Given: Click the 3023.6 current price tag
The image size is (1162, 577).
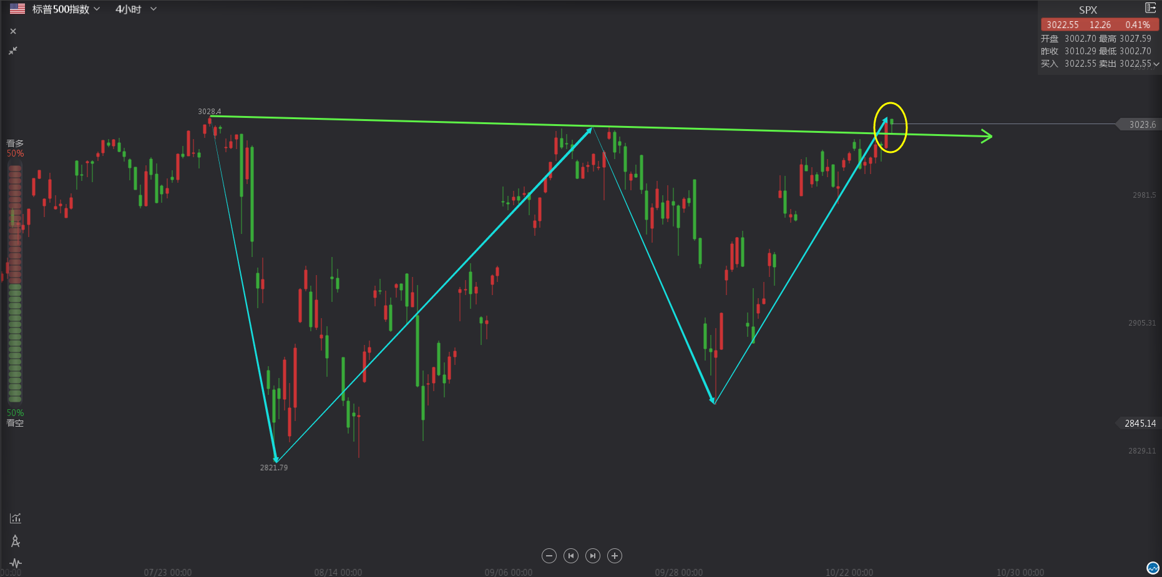Looking at the screenshot, I should click(1138, 125).
